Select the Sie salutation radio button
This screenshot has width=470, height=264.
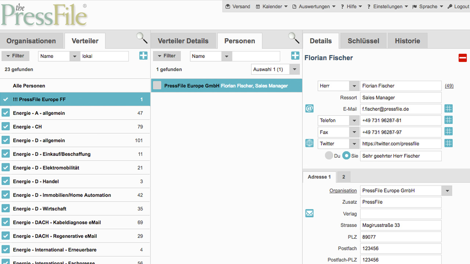[x=346, y=155]
